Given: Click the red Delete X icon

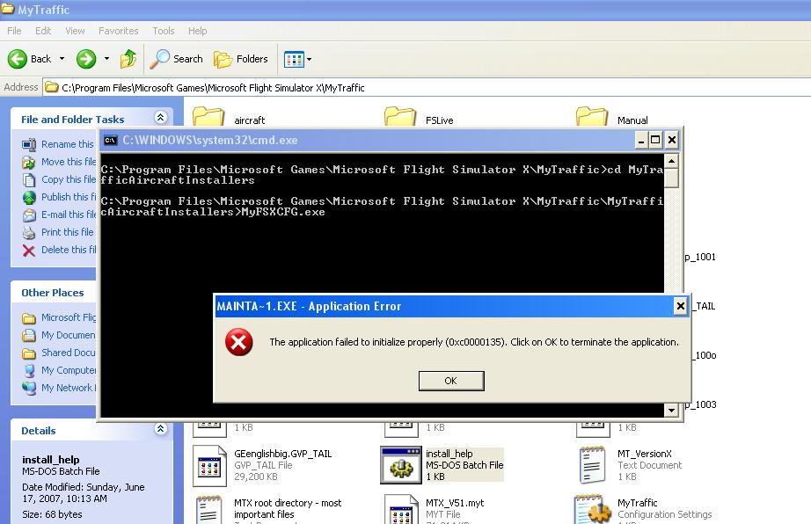Looking at the screenshot, I should 29,251.
